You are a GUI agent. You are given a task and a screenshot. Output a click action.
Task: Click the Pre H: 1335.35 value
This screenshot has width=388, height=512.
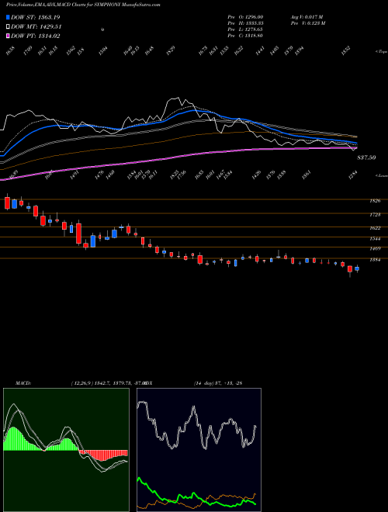tap(245, 23)
